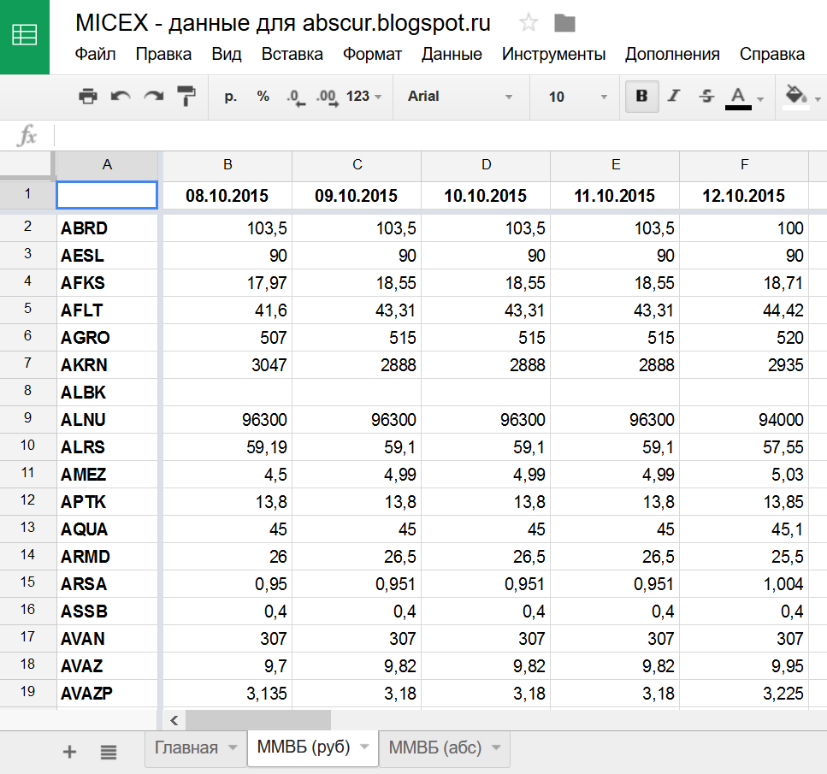Select the AVAZP ticker cell

[107, 693]
